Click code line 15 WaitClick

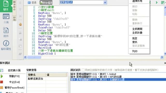pos(45,48)
